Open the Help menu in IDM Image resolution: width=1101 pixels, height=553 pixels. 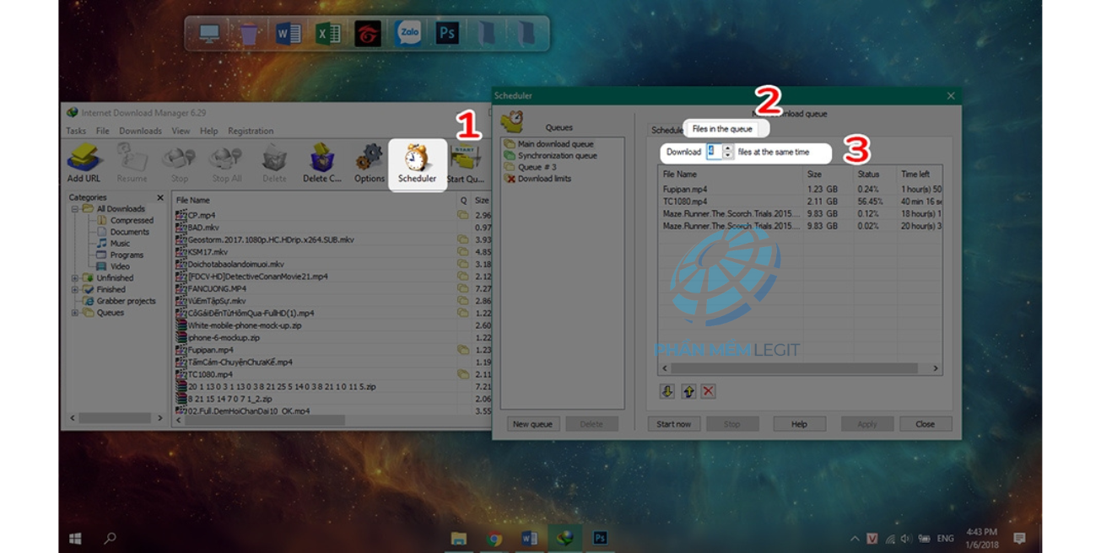click(x=208, y=131)
